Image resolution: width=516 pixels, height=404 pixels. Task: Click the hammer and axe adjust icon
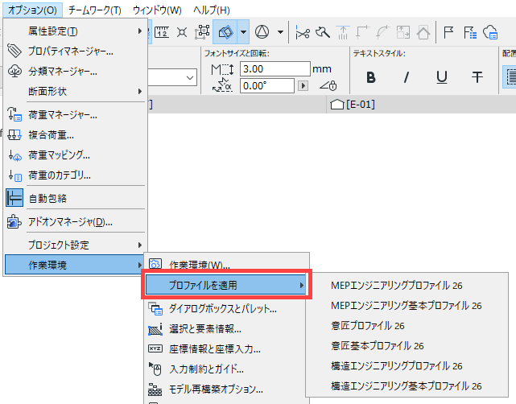[323, 32]
